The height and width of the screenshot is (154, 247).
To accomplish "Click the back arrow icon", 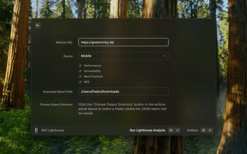I will (x=38, y=25).
